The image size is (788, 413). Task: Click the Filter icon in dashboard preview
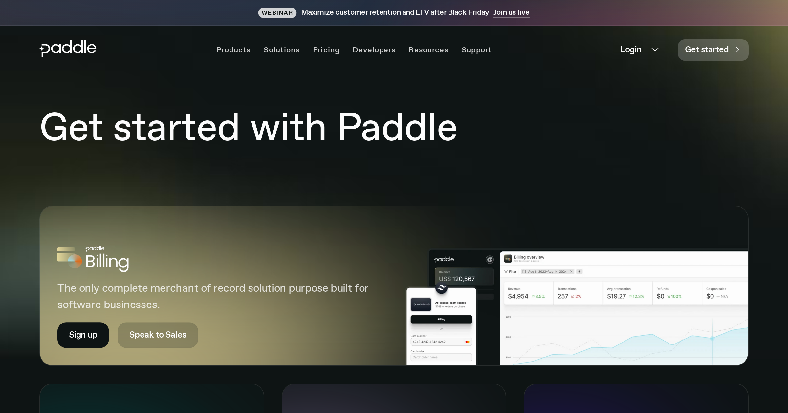tap(506, 271)
